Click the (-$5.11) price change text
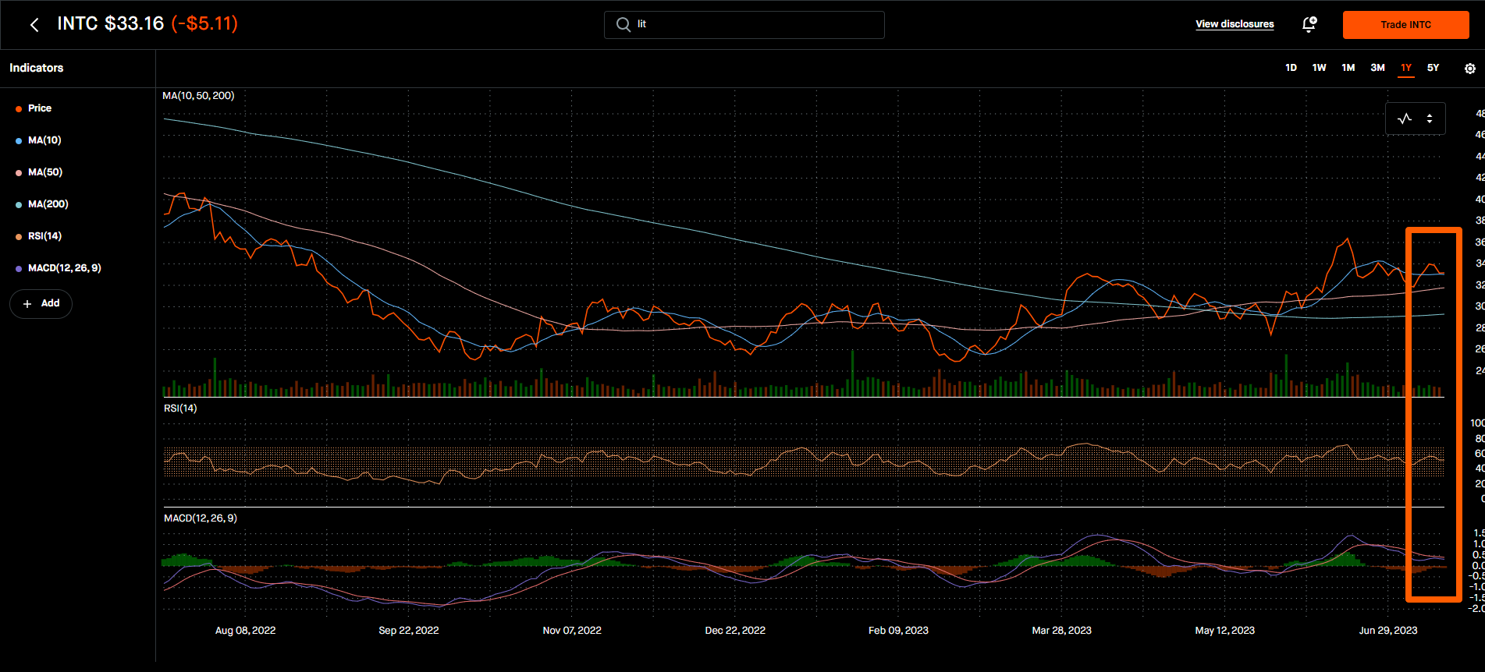 (x=204, y=23)
